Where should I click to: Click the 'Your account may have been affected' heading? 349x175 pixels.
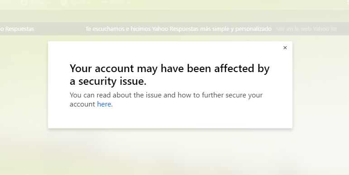(170, 75)
